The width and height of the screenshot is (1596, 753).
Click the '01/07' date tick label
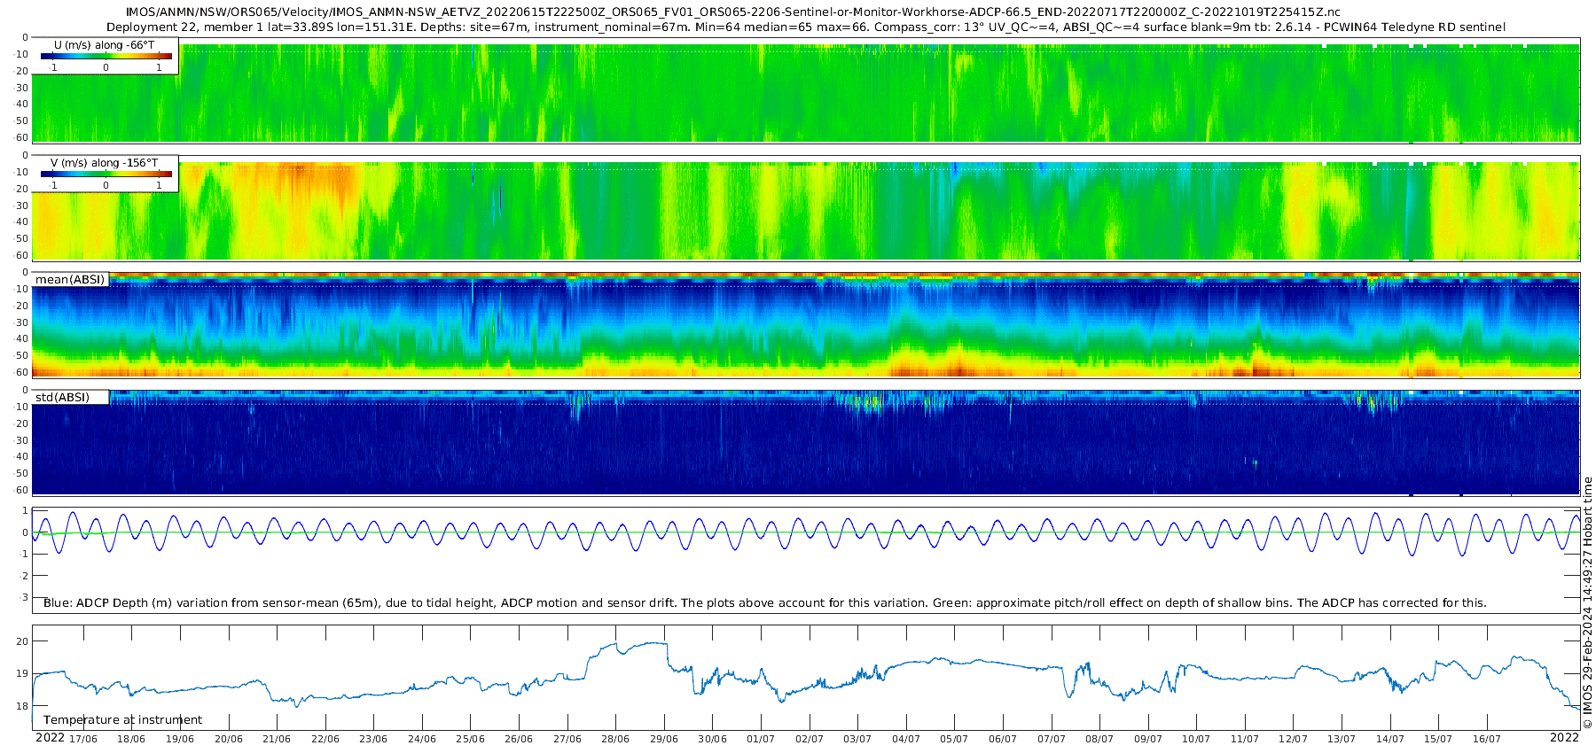pos(761,739)
